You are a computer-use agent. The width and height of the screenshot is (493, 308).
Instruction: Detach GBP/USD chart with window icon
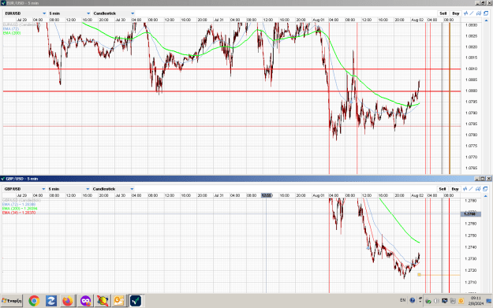(x=485, y=189)
